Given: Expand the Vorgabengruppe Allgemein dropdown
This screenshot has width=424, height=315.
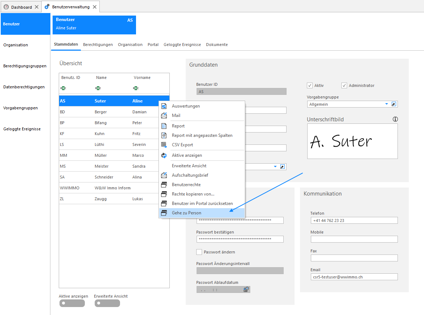Looking at the screenshot, I should (x=386, y=104).
